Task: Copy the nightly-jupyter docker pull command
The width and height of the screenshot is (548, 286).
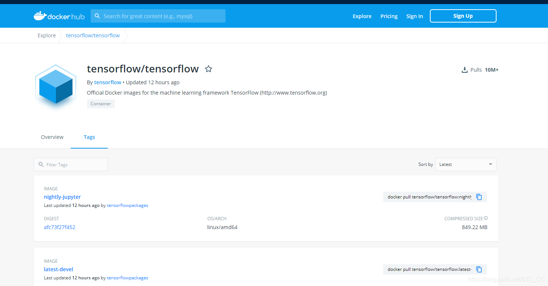Action: 479,197
